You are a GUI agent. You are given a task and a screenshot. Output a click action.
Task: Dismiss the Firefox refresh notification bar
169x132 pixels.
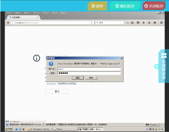point(162,125)
